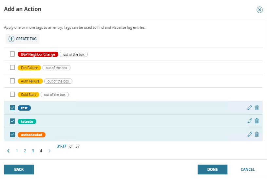Delete the asdsadasdad tag via trash icon

pyautogui.click(x=257, y=134)
